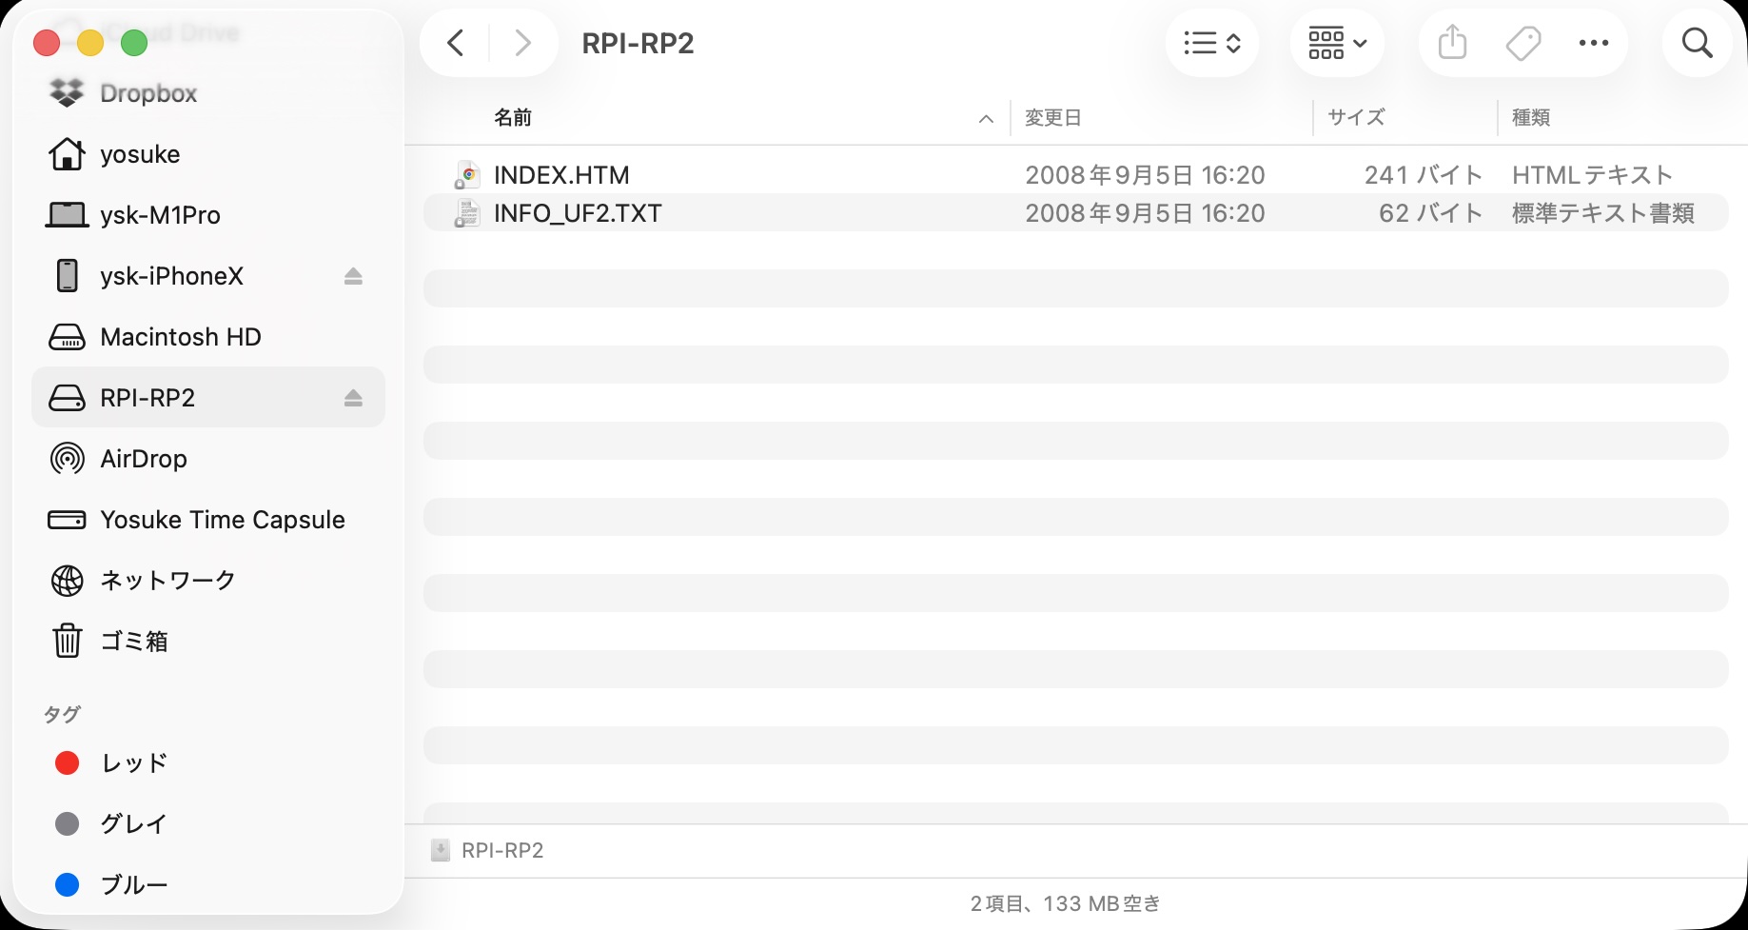Open the more actions ellipsis menu
The image size is (1748, 930).
(1593, 43)
